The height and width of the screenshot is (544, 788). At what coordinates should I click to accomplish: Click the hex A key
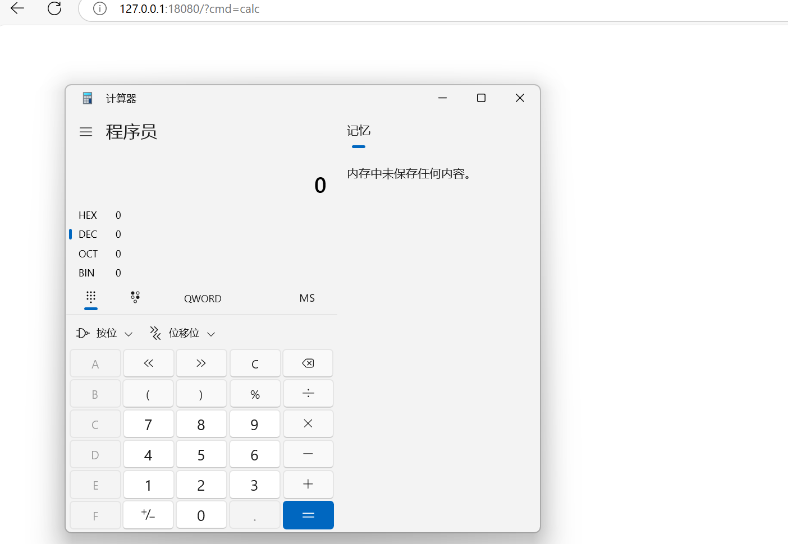tap(95, 363)
